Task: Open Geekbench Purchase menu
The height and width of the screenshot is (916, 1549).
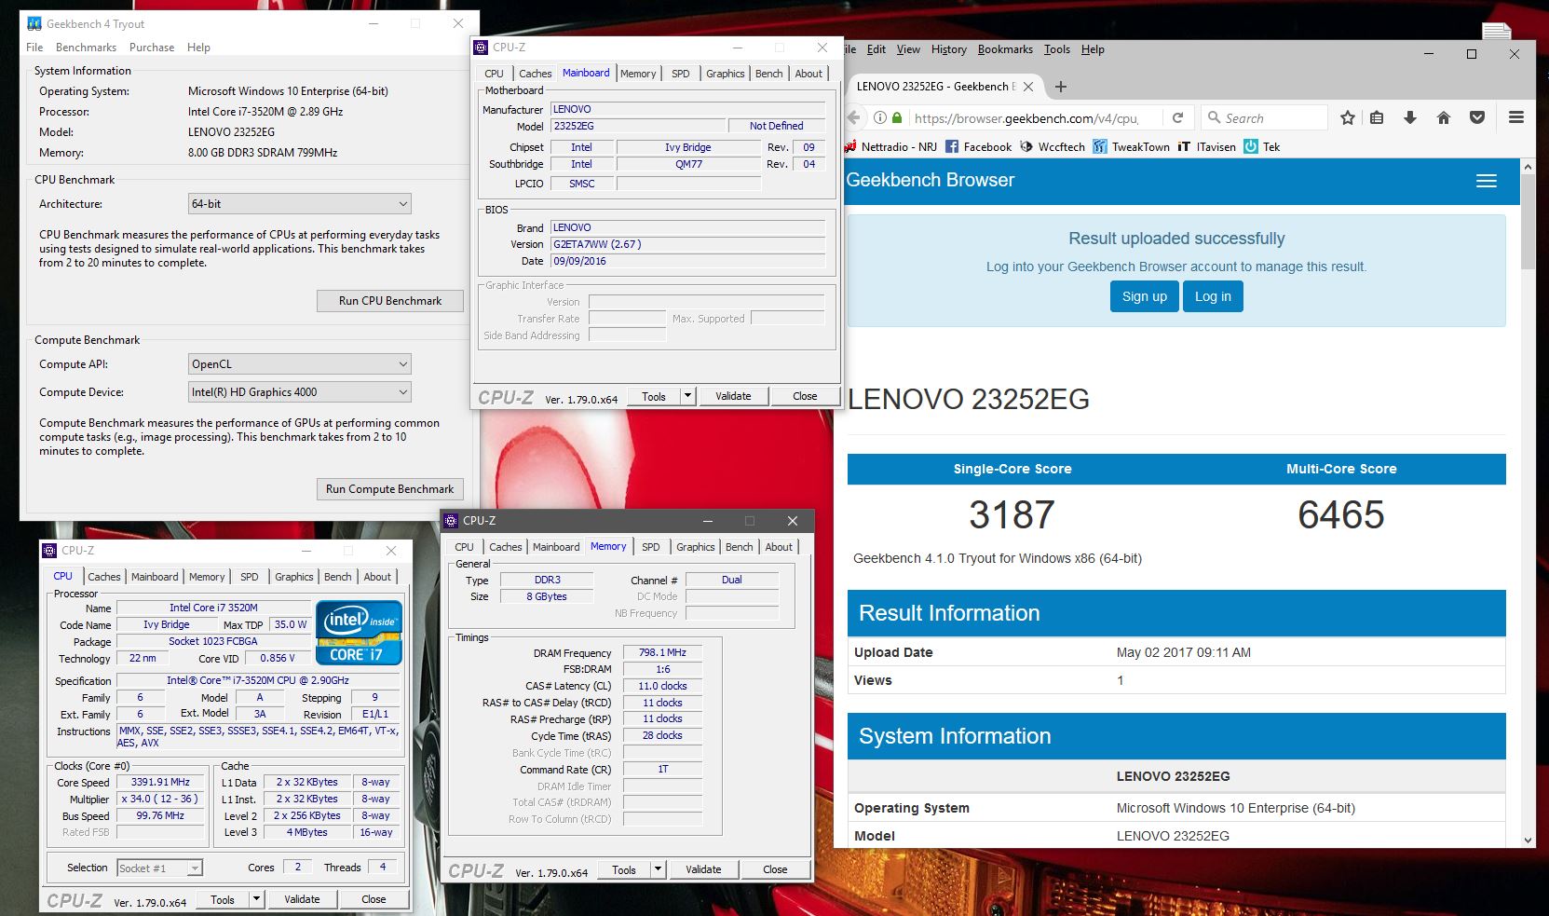Action: coord(152,48)
